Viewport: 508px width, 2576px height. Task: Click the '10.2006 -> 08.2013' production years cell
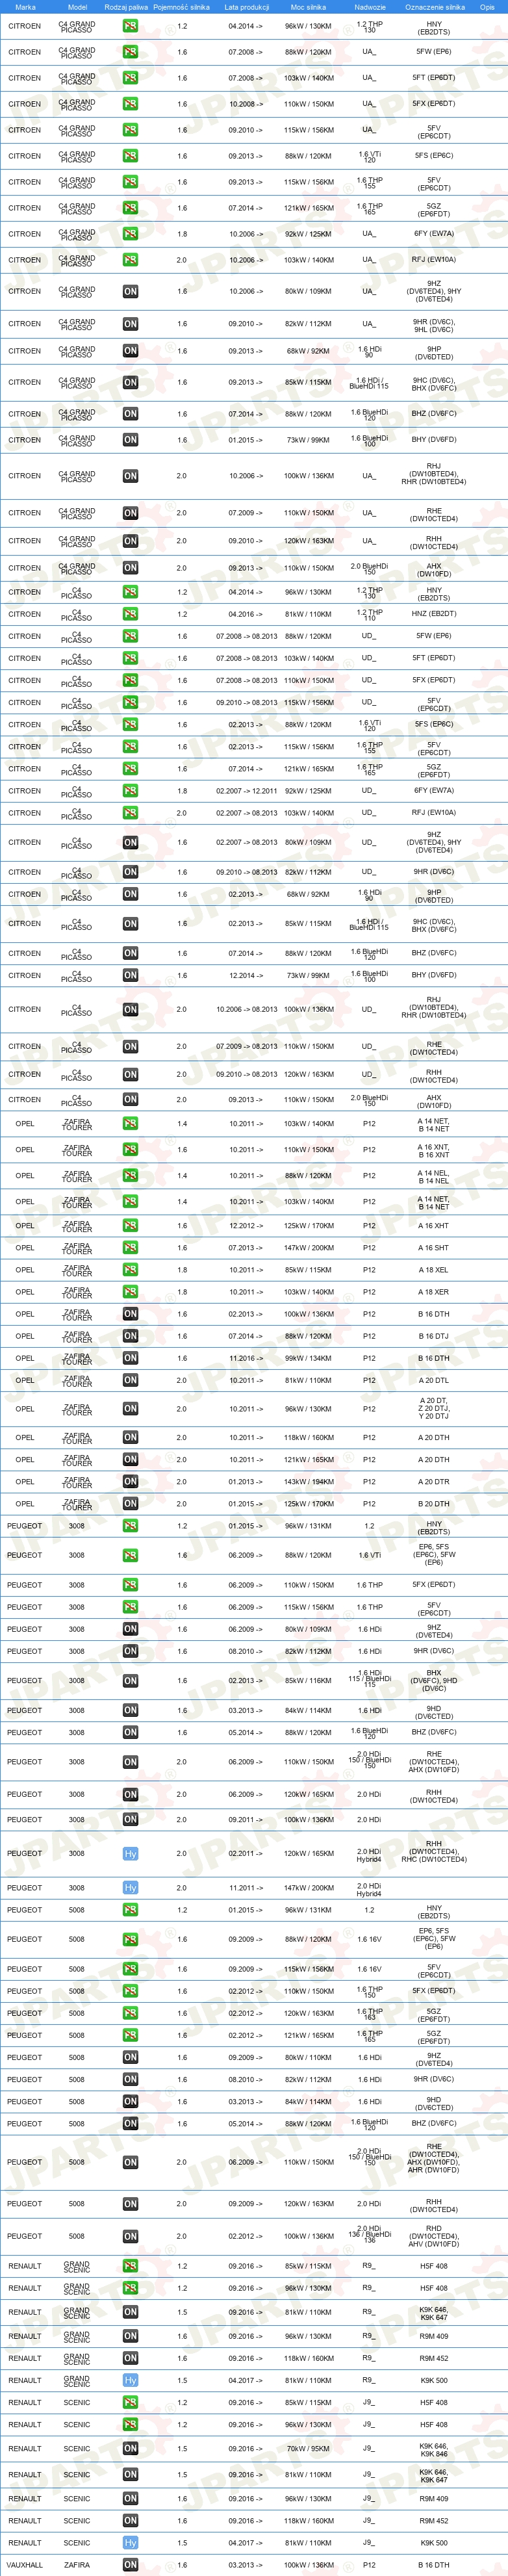(x=246, y=1009)
